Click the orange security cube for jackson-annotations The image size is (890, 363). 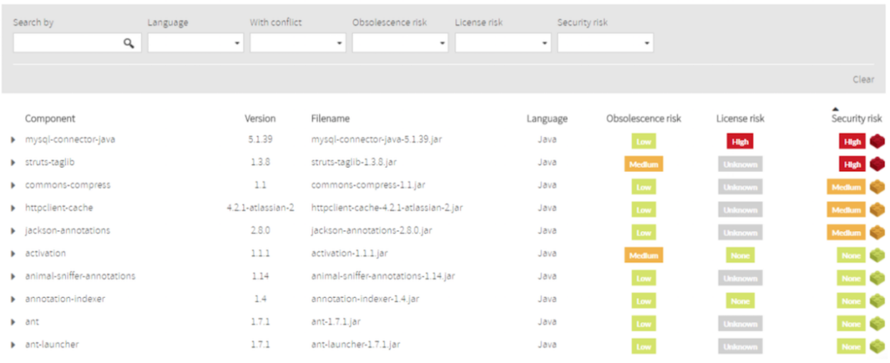[x=877, y=232]
